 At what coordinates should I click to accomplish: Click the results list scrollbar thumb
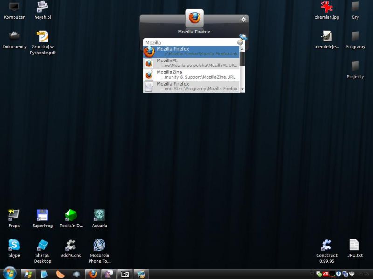coord(242,59)
